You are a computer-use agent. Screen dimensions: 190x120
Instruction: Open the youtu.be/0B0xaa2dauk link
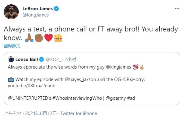tap(31, 86)
